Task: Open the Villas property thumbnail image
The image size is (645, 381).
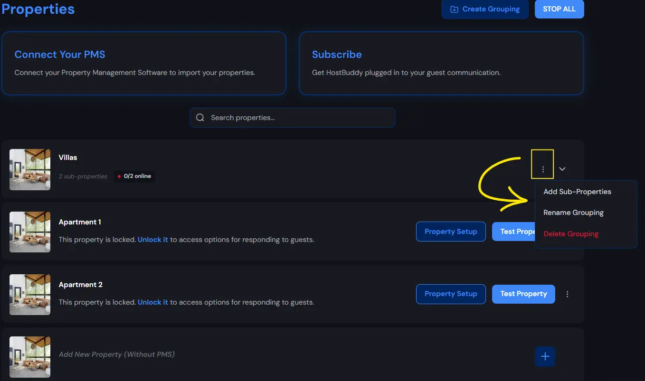Action: click(29, 169)
